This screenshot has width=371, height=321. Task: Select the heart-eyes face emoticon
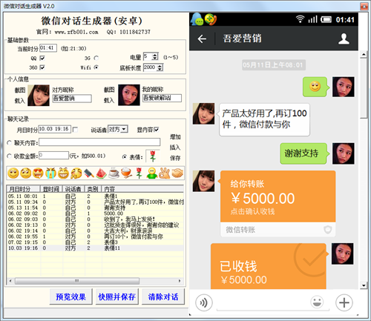click(38, 173)
